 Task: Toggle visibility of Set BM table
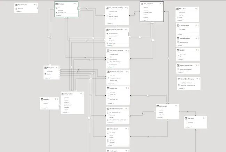click(196, 50)
